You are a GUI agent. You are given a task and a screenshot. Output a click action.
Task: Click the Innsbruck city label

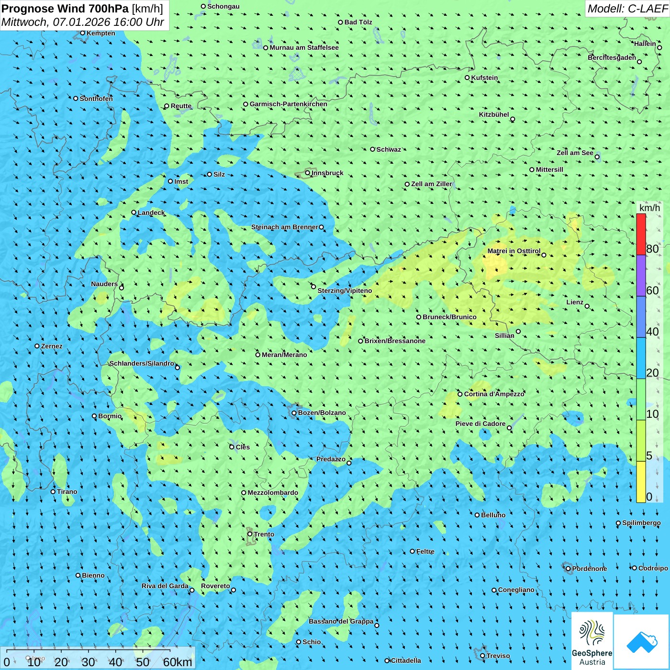tap(327, 173)
